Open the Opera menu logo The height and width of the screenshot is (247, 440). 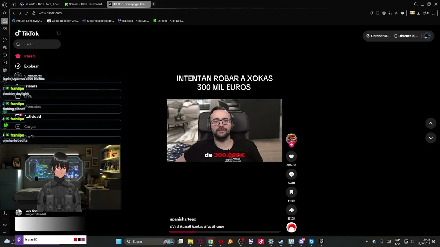[x=4, y=5]
